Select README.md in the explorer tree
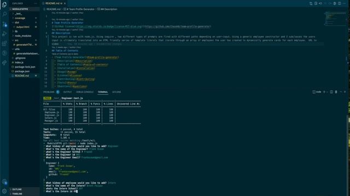The image size is (350, 196). (24, 76)
